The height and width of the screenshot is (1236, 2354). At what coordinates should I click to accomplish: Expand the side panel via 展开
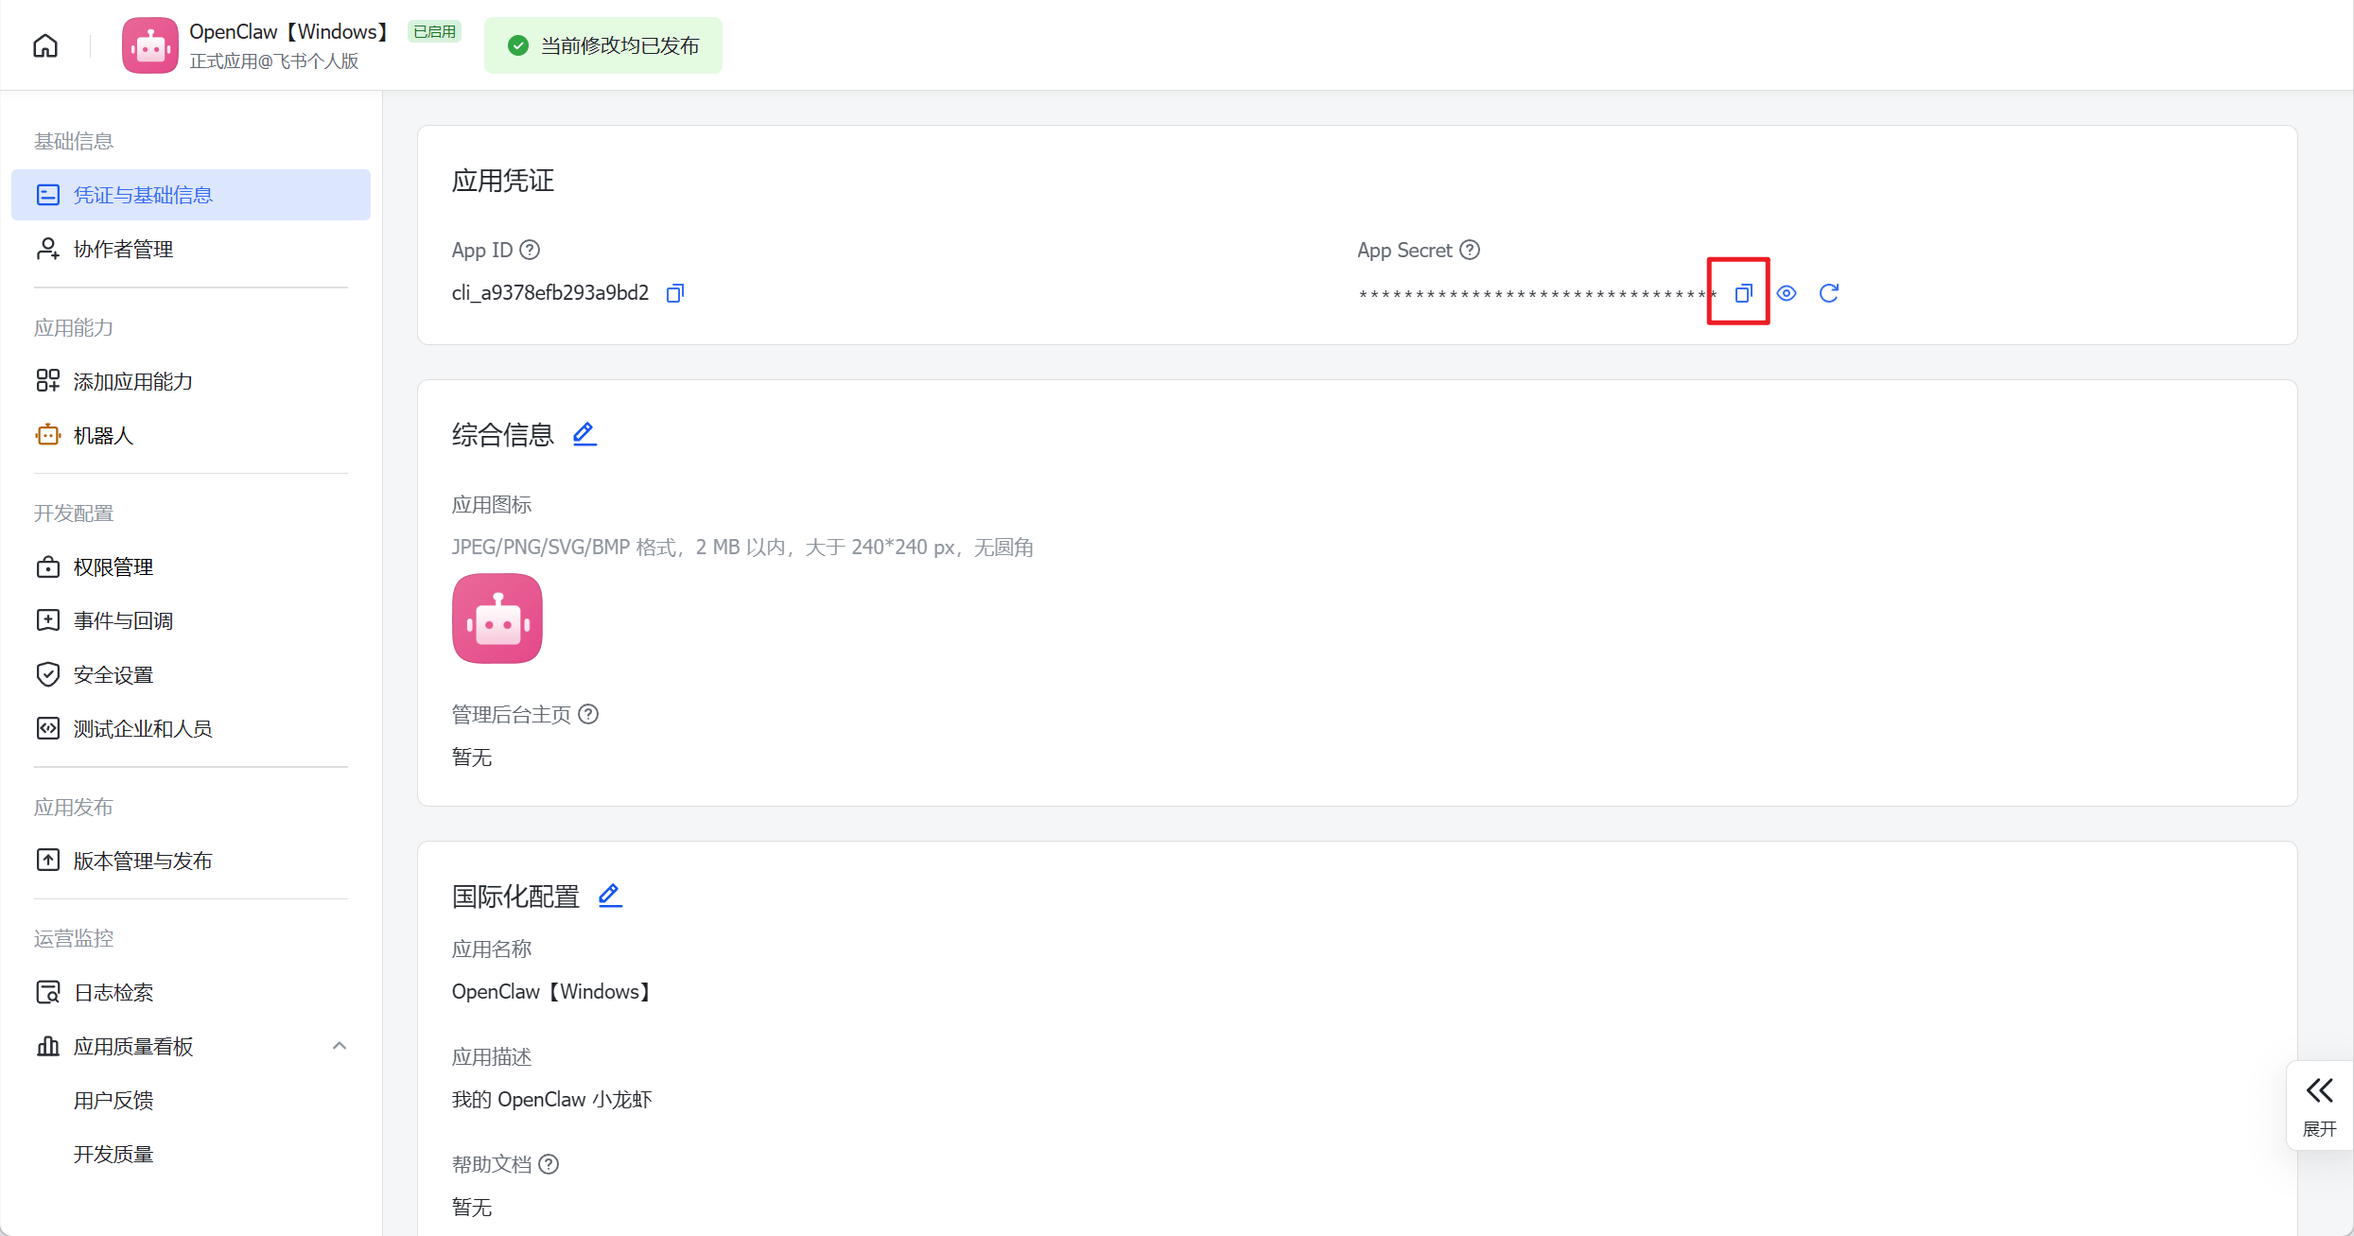pos(2319,1105)
